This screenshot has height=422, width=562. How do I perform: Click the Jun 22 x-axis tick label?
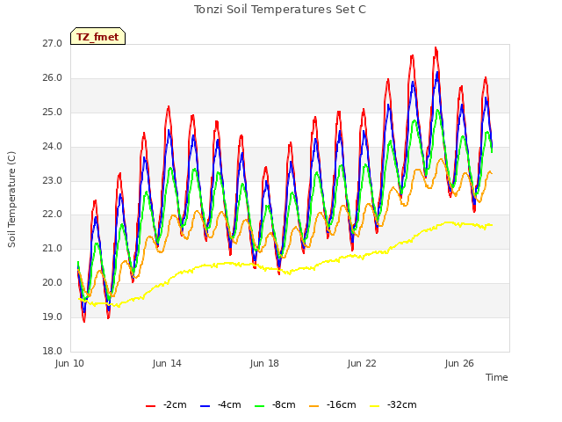point(362,363)
